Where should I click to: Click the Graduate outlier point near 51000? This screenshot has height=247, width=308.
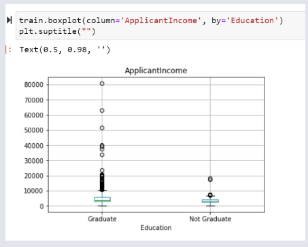102,128
